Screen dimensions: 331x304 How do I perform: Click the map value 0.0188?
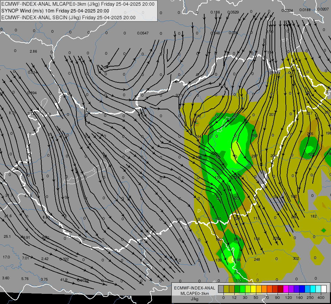click(x=305, y=10)
